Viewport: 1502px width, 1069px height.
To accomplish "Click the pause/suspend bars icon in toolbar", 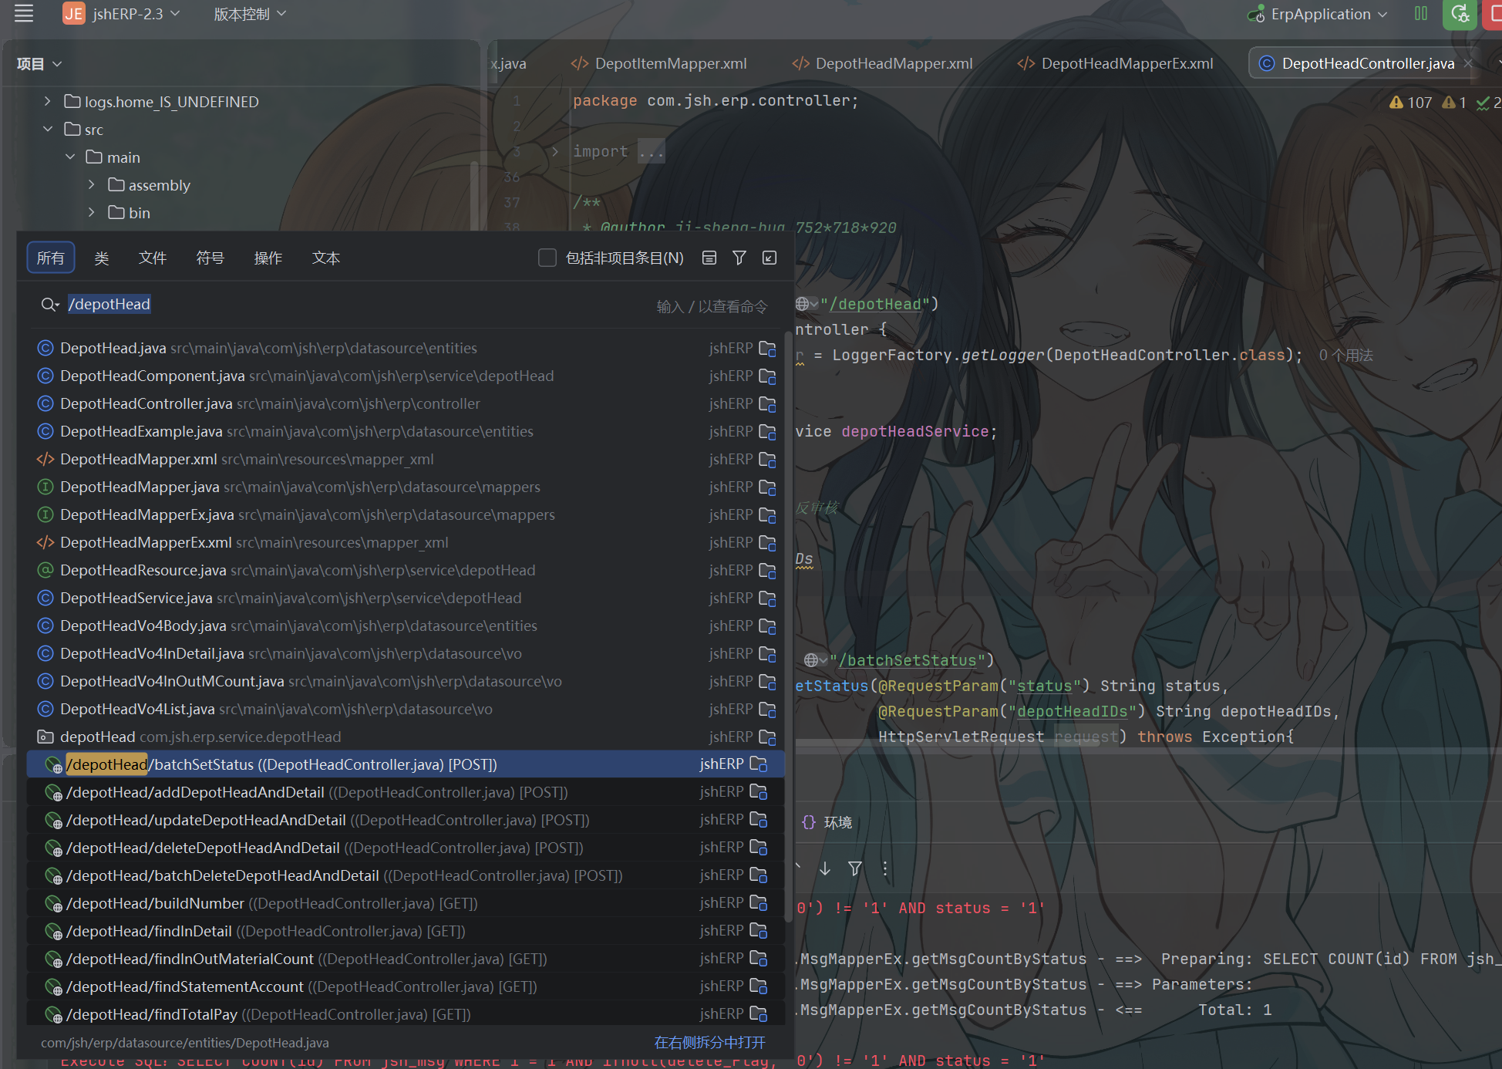I will (1421, 14).
